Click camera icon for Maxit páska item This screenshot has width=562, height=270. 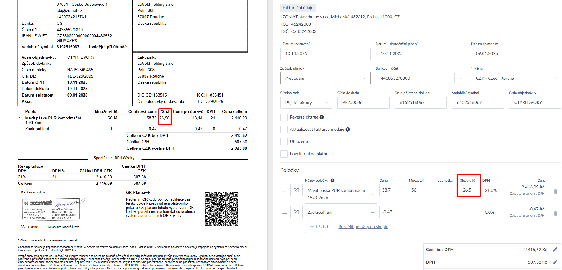296,190
